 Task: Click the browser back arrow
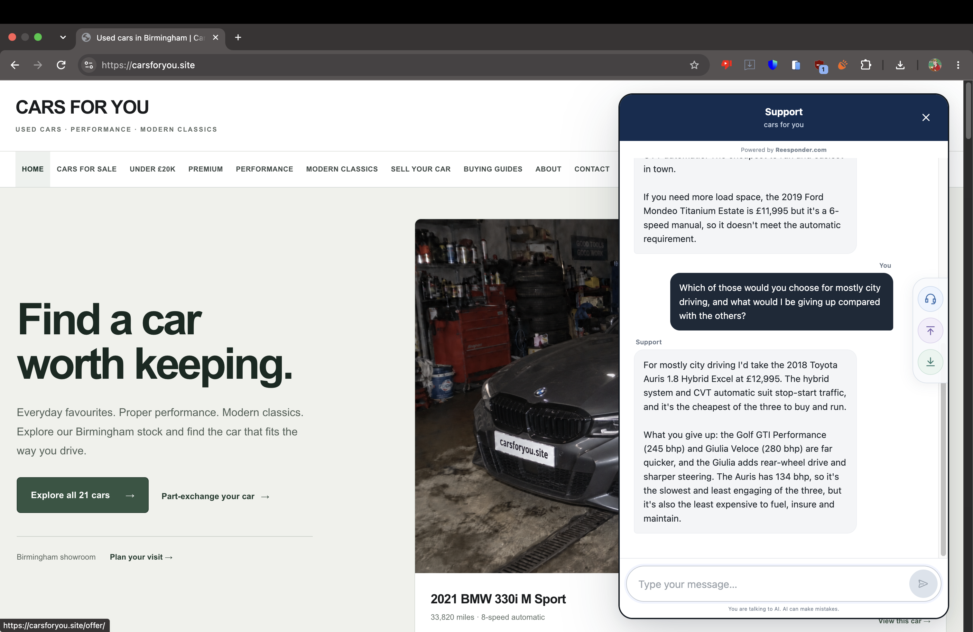pyautogui.click(x=15, y=65)
